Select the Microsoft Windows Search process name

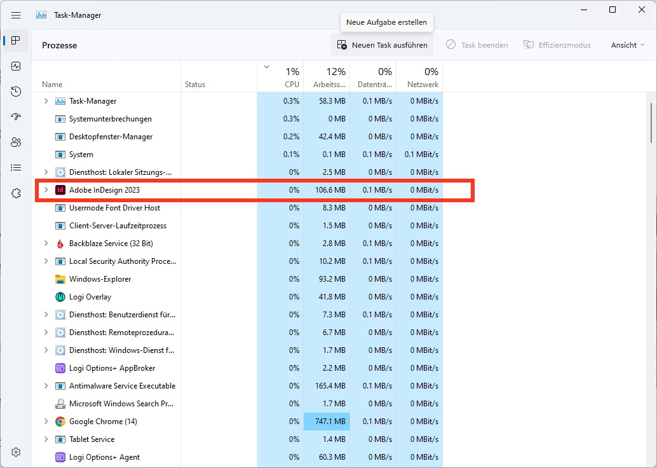point(121,403)
